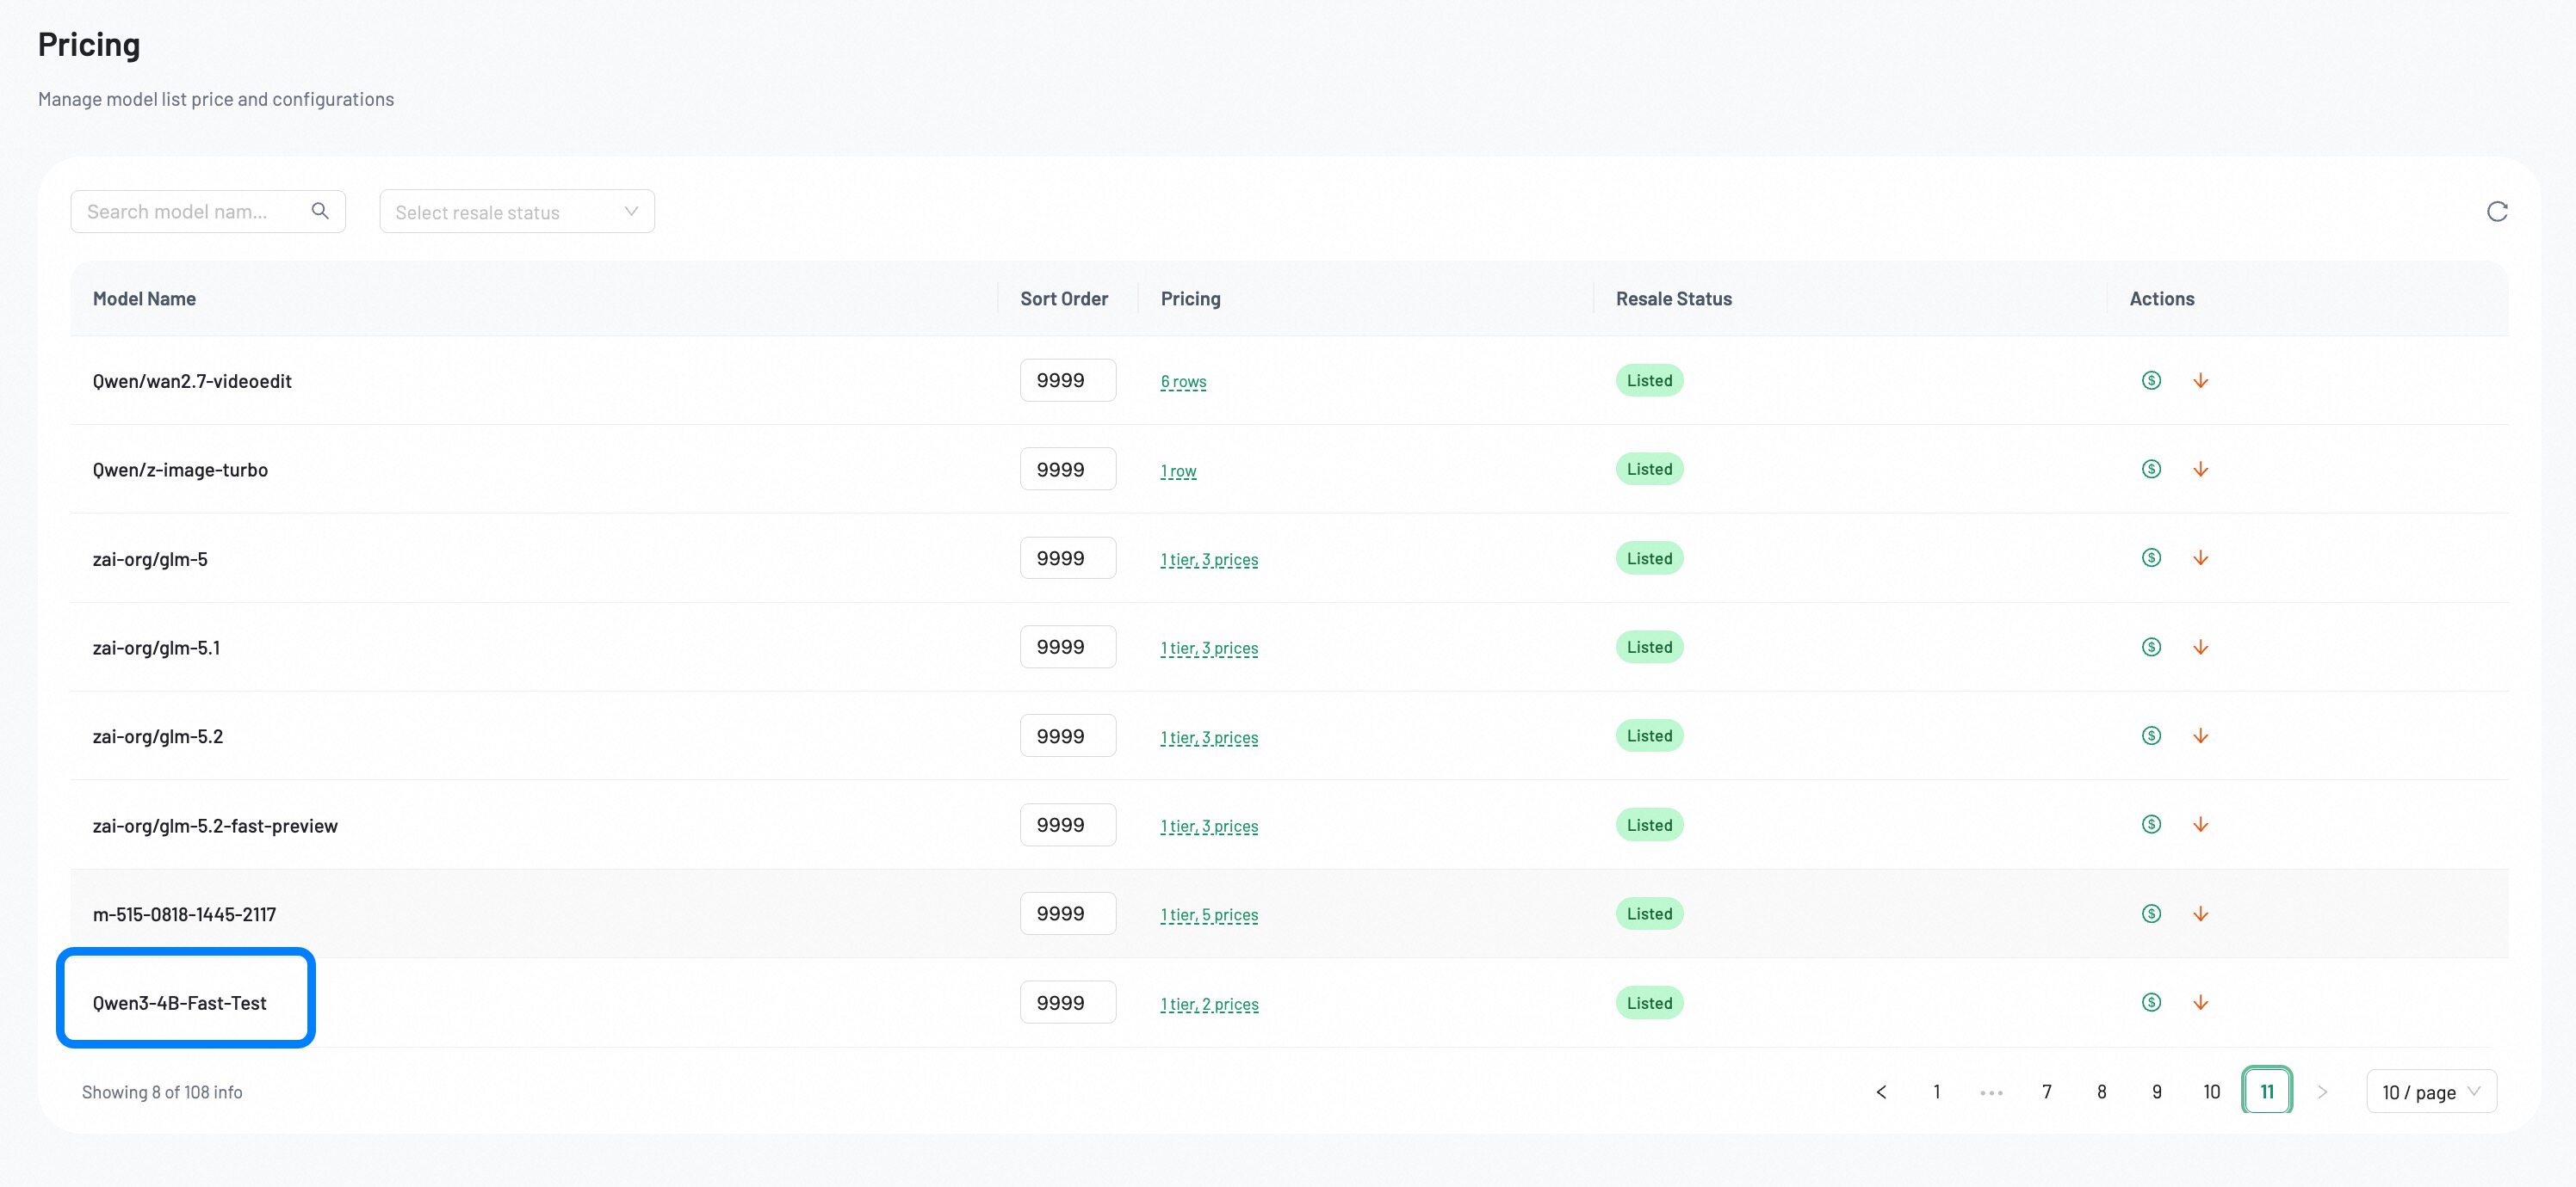Viewport: 2576px width, 1187px height.
Task: Open pricing editor for Qwen/z-image-turbo
Action: point(2151,469)
